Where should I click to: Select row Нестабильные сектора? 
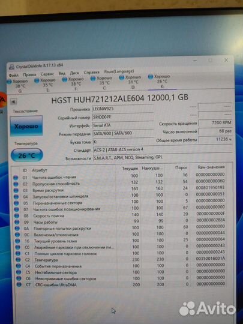[121, 272]
